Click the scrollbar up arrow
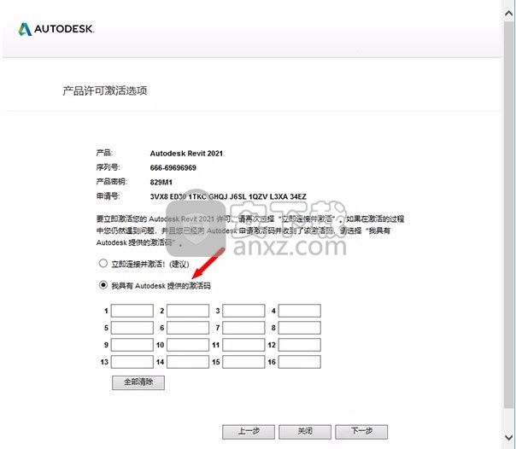516x449 pixels. click(x=509, y=13)
